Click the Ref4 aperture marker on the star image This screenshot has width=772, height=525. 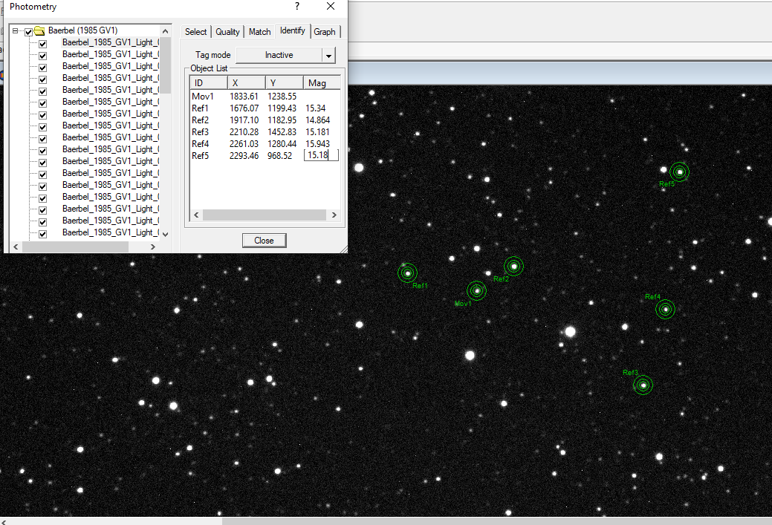click(x=665, y=310)
